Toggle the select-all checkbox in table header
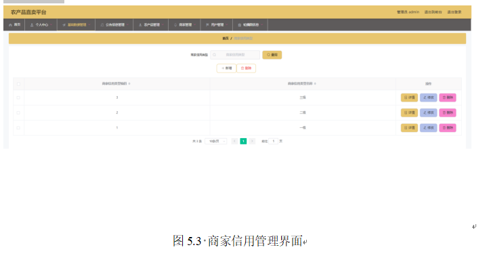The image size is (485, 258). click(18, 84)
